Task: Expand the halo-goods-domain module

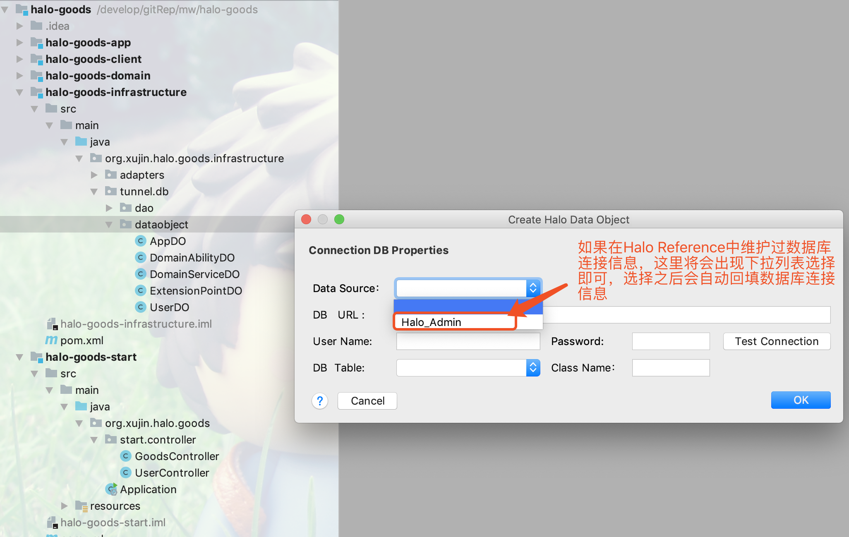Action: (19, 75)
